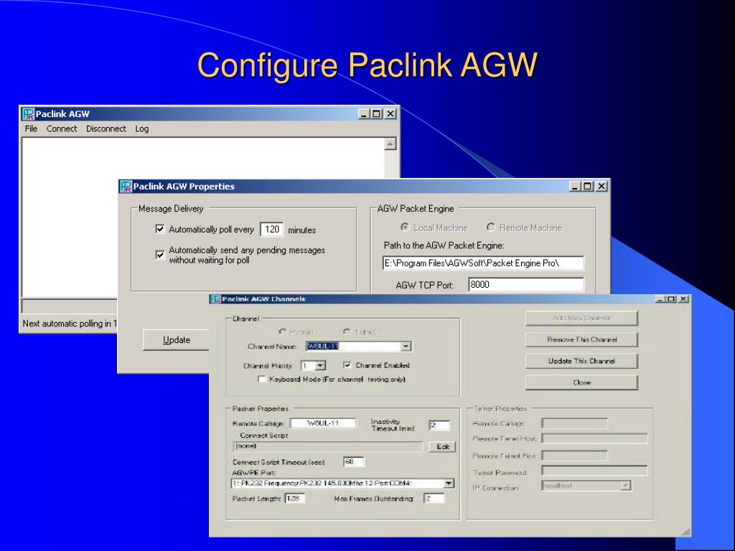Toggle the Channel Enabled checkbox

tap(347, 365)
